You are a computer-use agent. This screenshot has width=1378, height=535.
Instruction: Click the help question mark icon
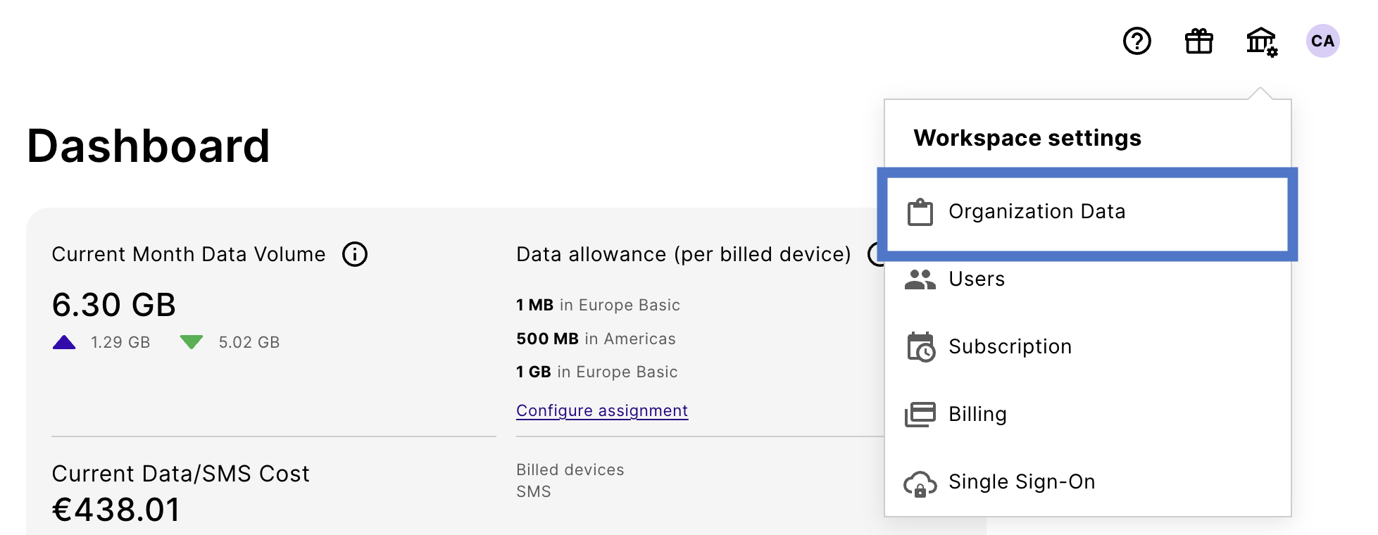click(x=1136, y=42)
